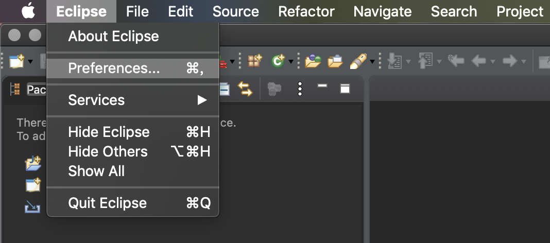Open the Navigate menu in menu bar
550x243 pixels.
383,11
